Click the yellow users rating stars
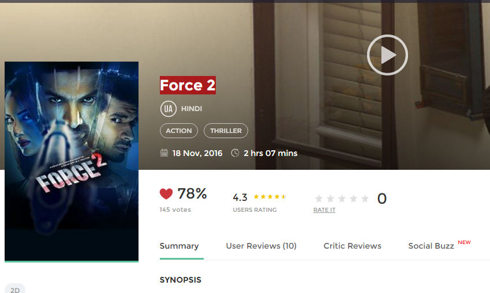Viewport: 490px width, 293px height. pyautogui.click(x=270, y=197)
